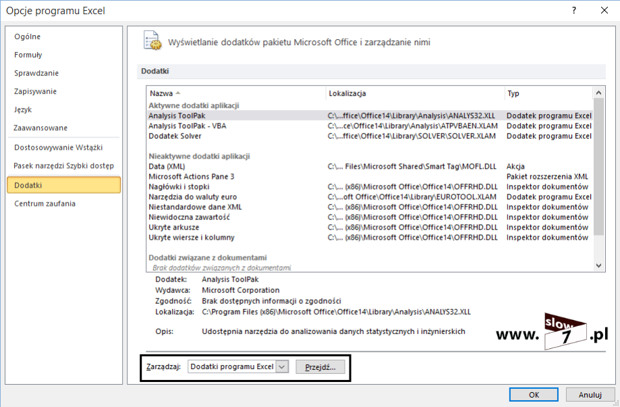Select Niestandardowe dane XML row

[x=369, y=207]
